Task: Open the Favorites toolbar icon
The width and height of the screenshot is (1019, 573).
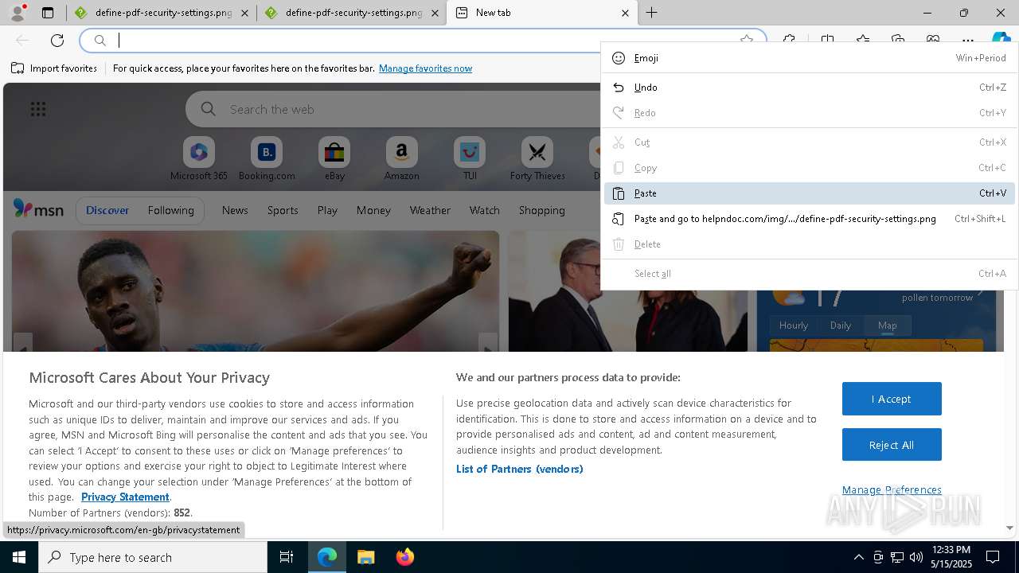Action: tap(863, 41)
